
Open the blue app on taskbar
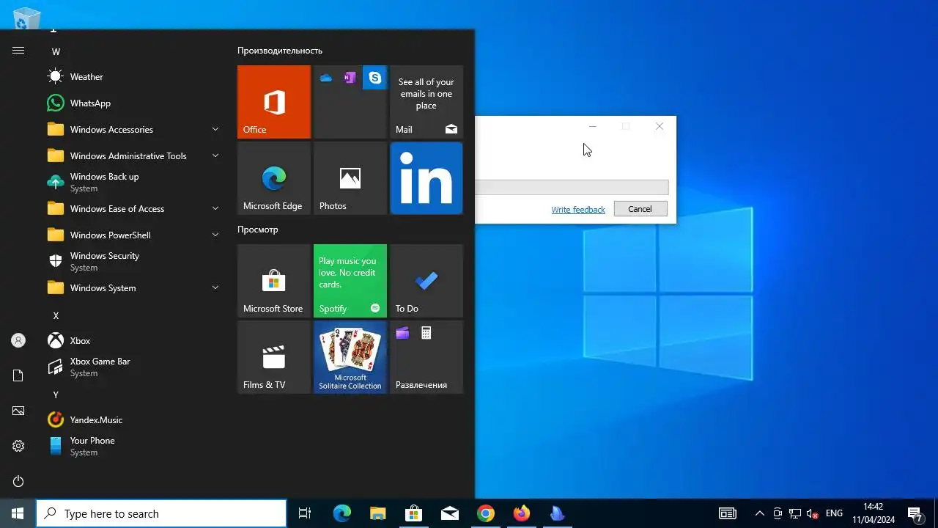tap(557, 513)
